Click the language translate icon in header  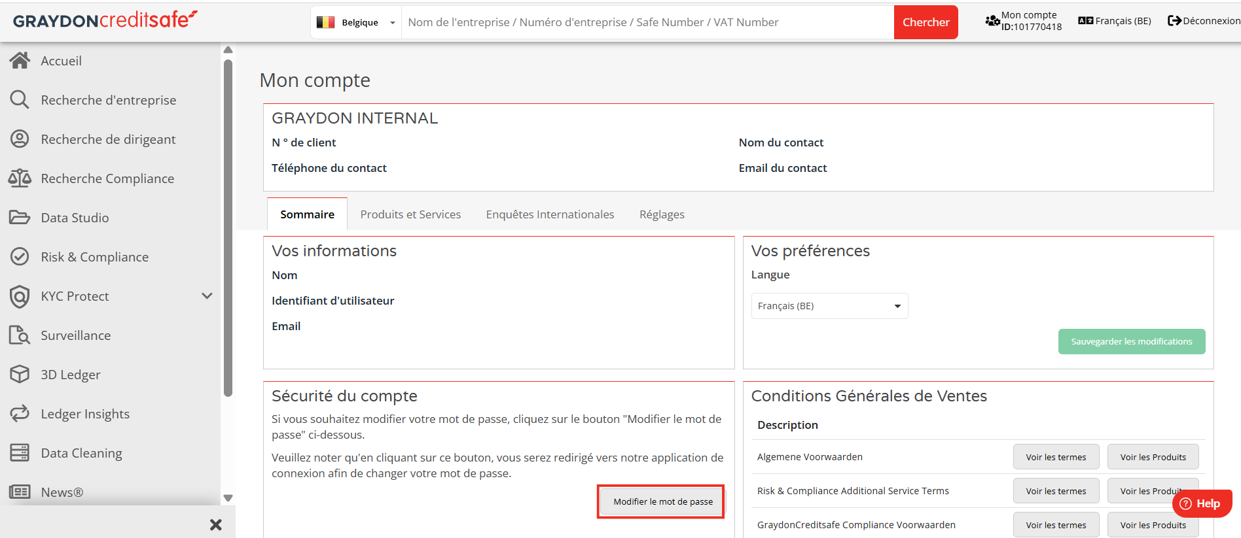coord(1086,21)
